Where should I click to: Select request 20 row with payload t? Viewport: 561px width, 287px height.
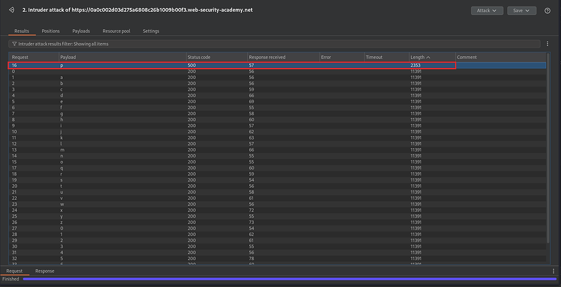(278, 186)
